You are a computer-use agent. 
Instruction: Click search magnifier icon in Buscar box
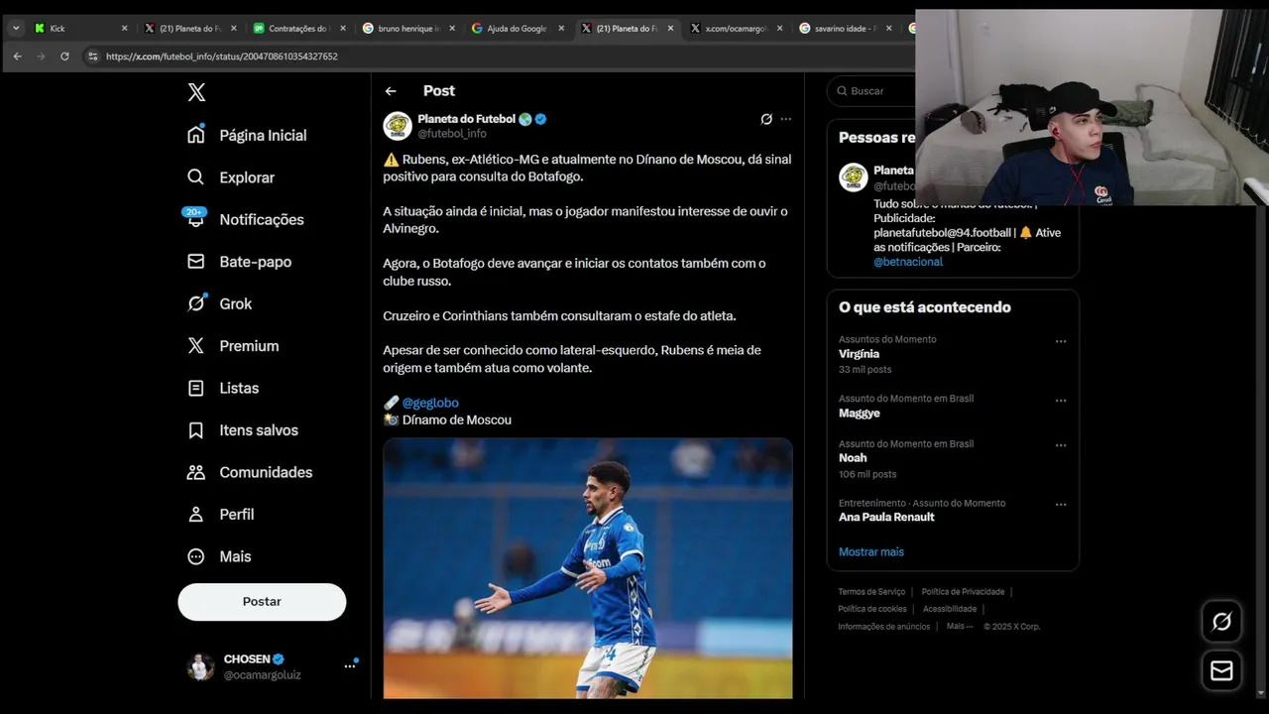point(842,90)
